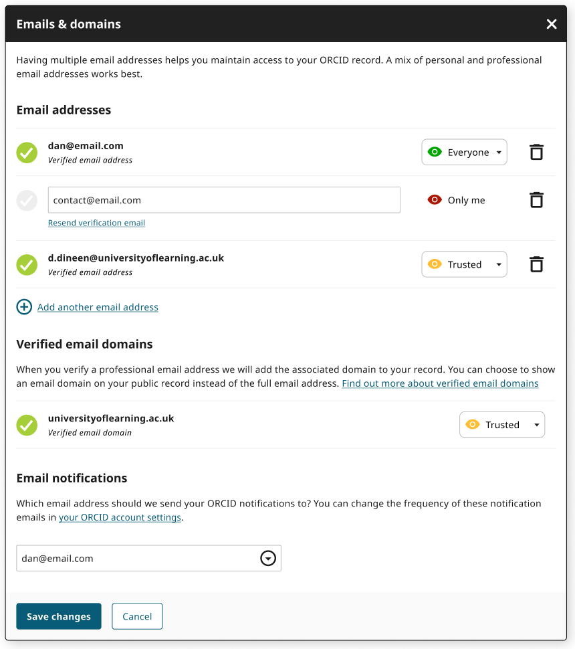Click the orange eye for d.dineen email
Image resolution: width=575 pixels, height=649 pixels.
(435, 264)
